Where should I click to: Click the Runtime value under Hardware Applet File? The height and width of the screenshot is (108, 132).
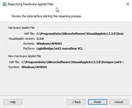point(49,43)
